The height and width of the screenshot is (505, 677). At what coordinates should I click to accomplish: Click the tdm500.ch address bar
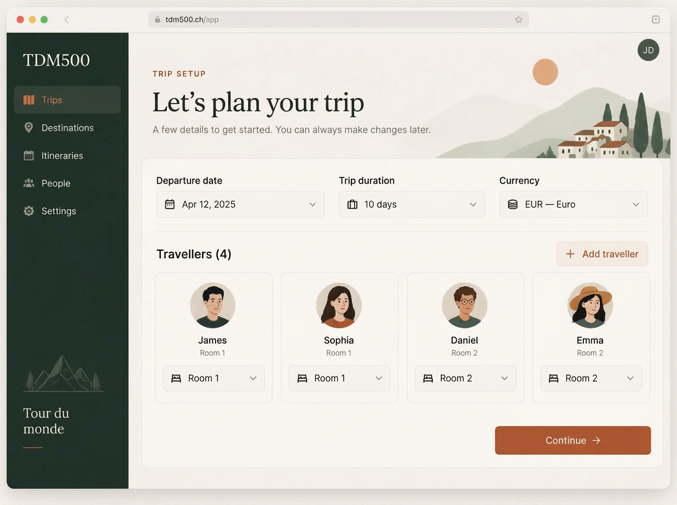pos(338,19)
